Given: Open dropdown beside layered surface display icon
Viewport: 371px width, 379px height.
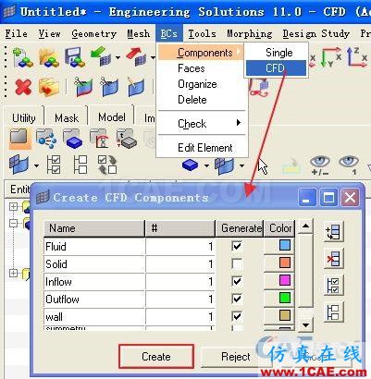Looking at the screenshot, I should tap(241, 165).
